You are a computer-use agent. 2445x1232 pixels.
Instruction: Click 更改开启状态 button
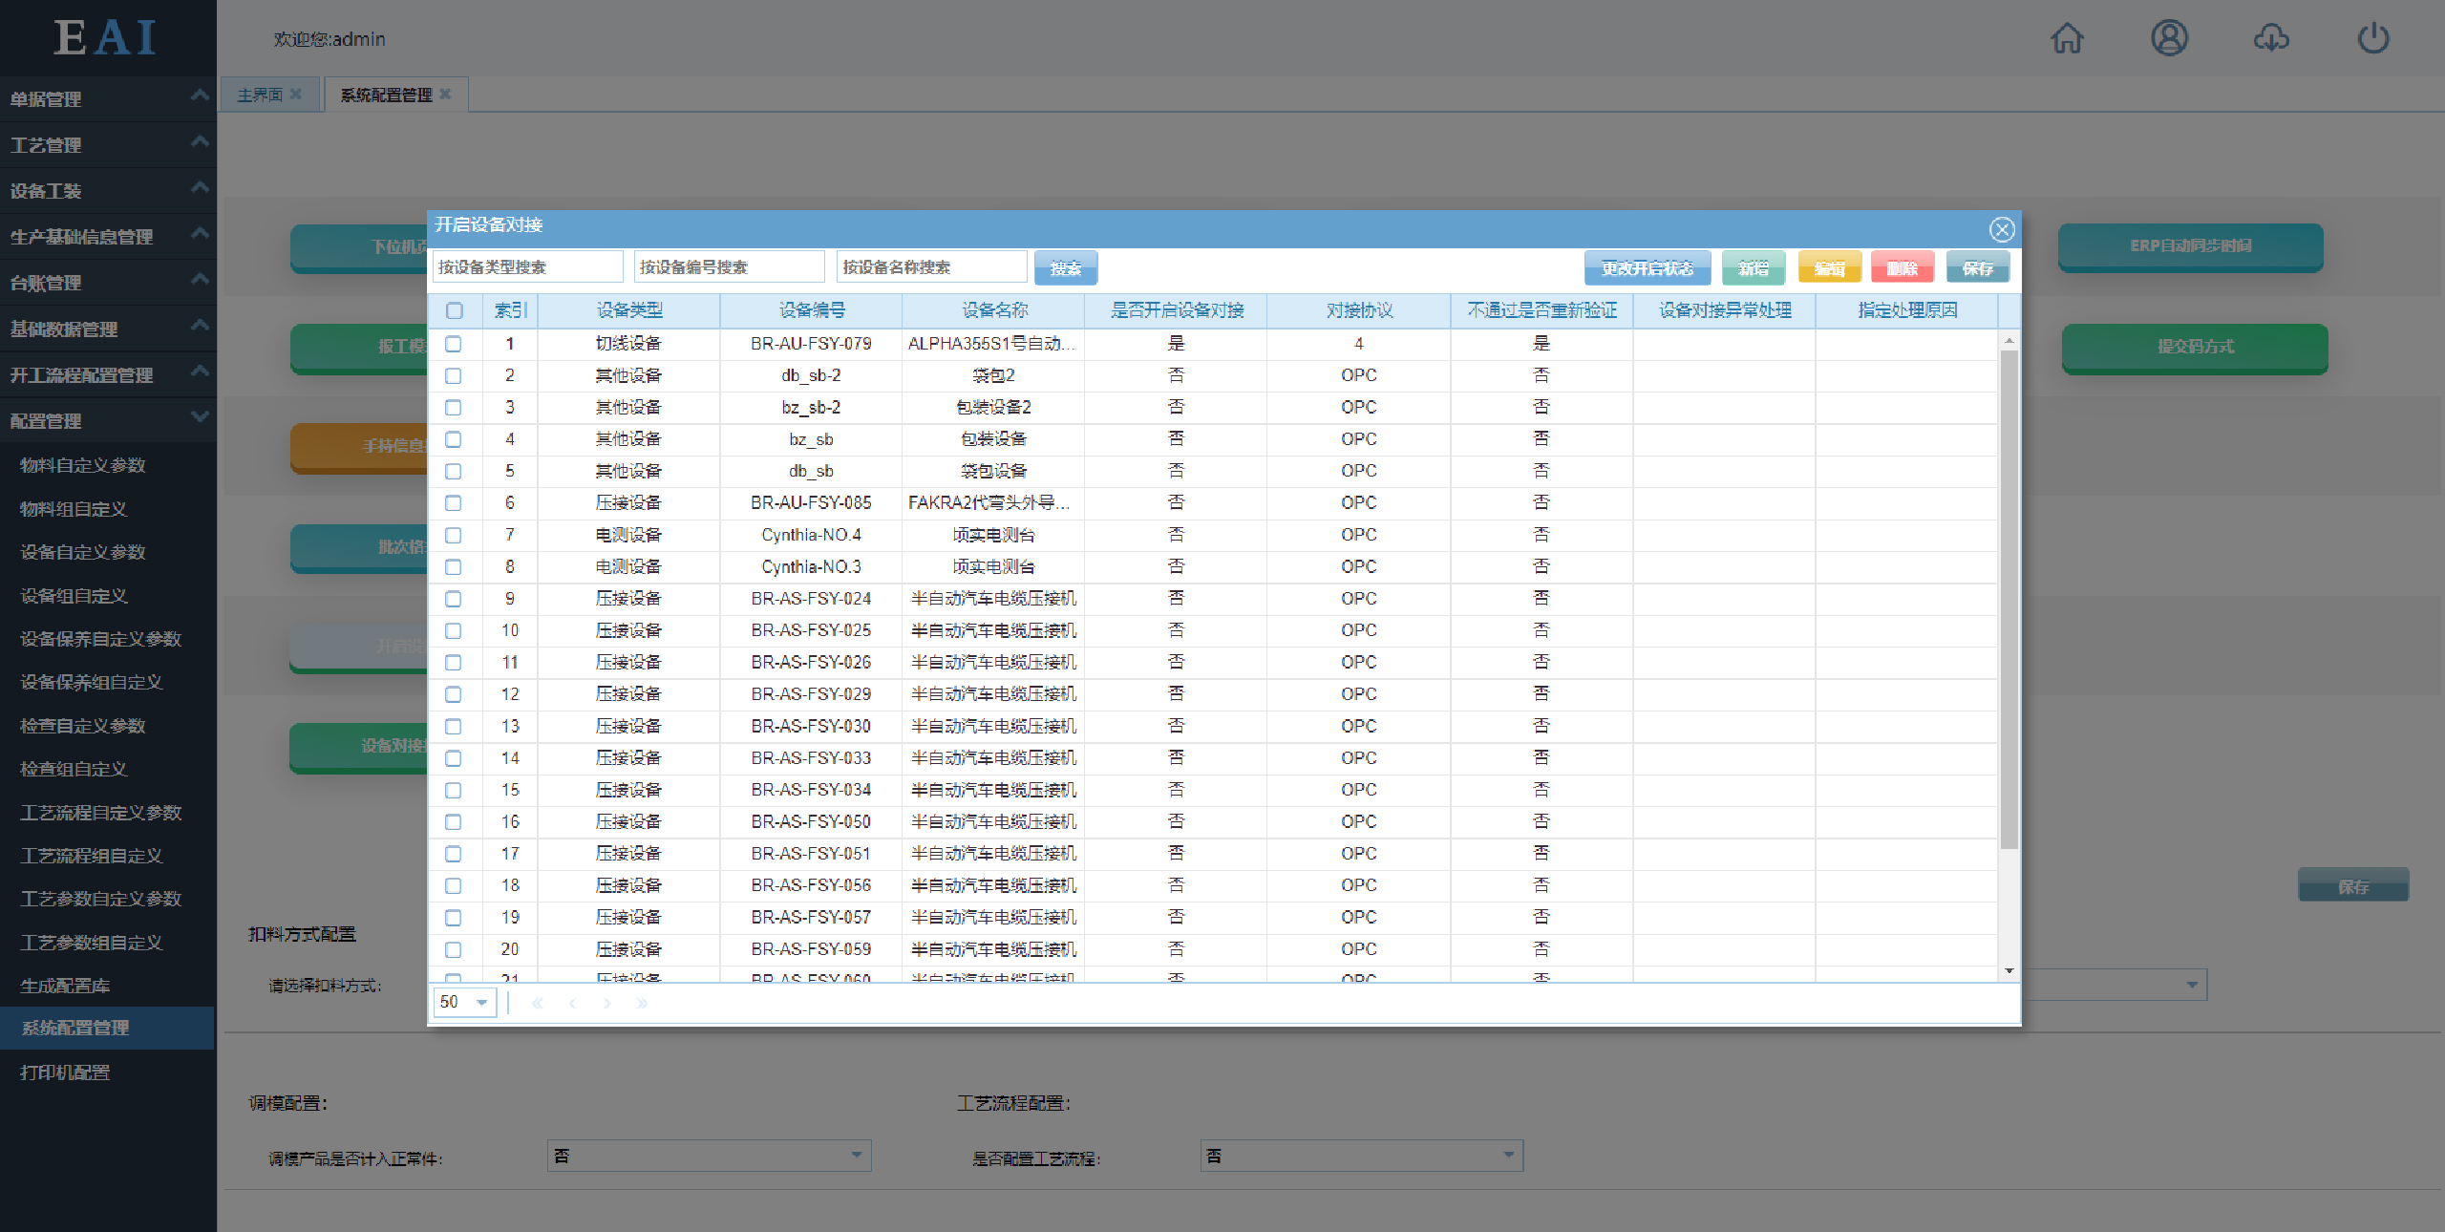pos(1648,268)
